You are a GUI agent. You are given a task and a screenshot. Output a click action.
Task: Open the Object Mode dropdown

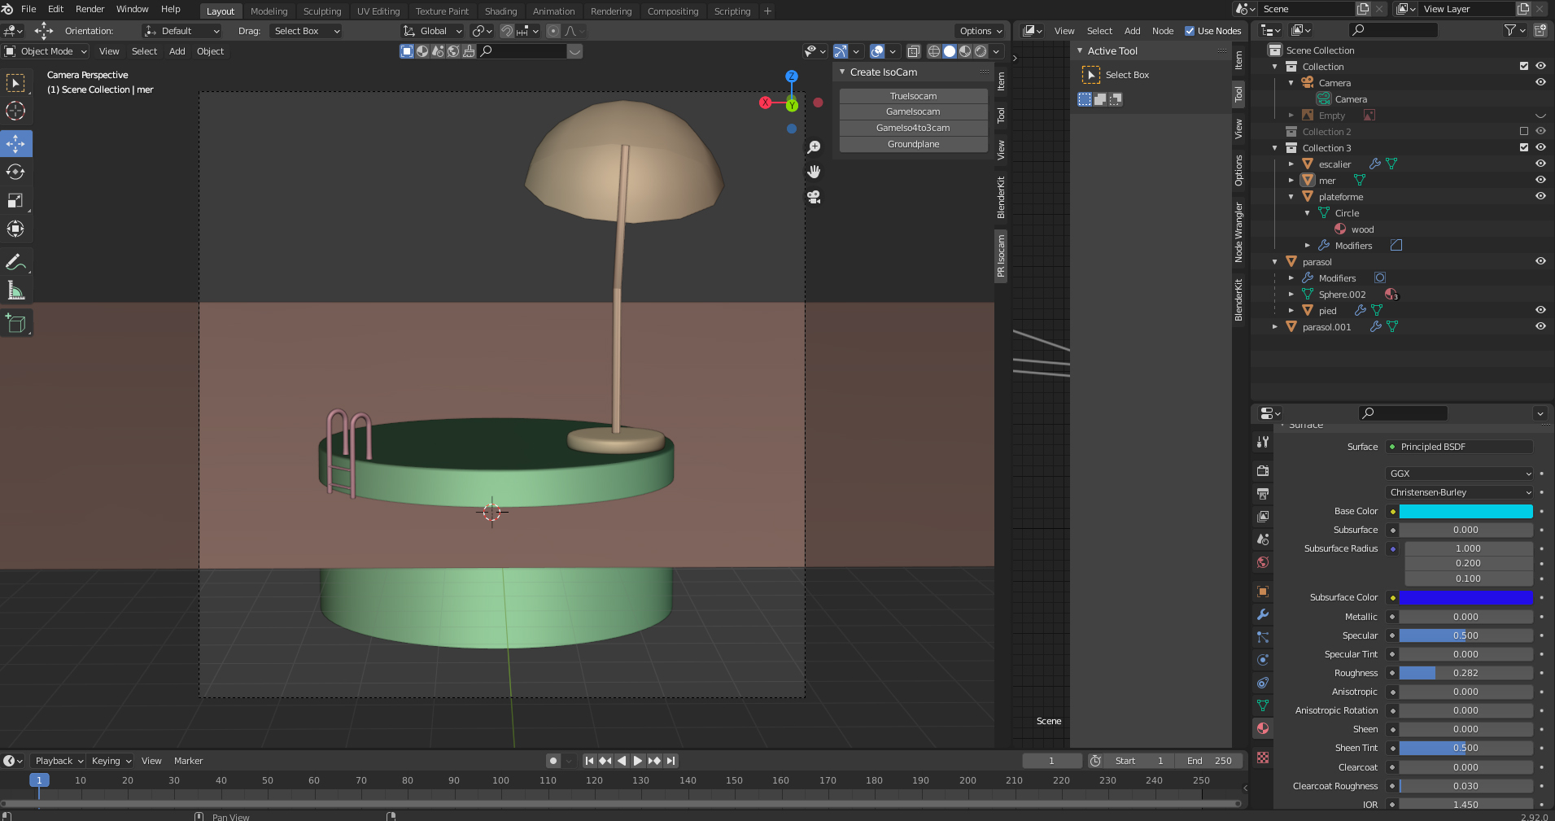point(46,51)
